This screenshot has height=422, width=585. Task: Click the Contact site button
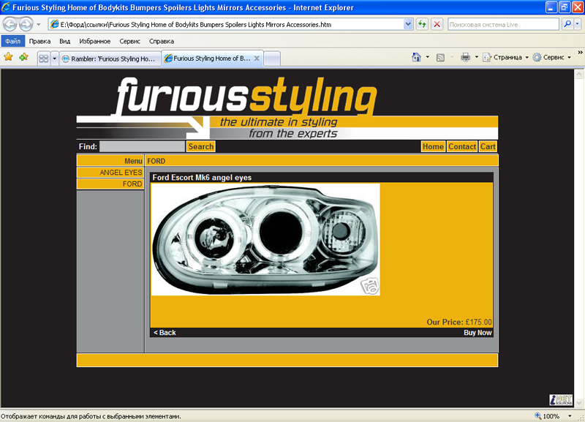point(462,146)
